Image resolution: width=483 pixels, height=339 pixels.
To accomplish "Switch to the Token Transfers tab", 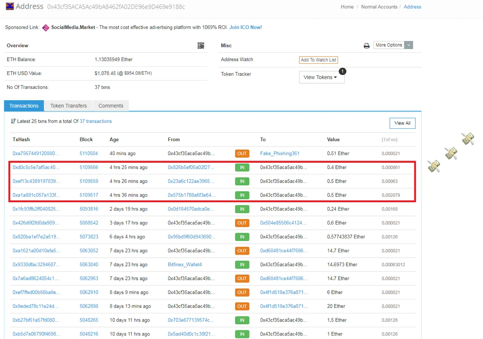I will coord(68,106).
